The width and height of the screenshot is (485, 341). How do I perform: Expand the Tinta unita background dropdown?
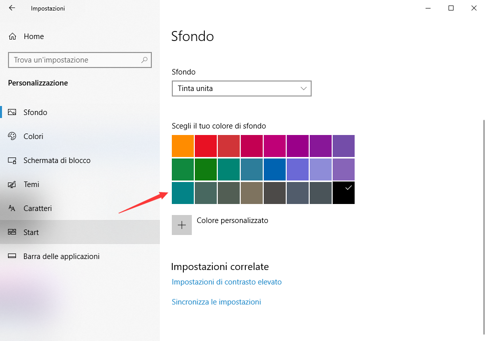[x=242, y=88]
